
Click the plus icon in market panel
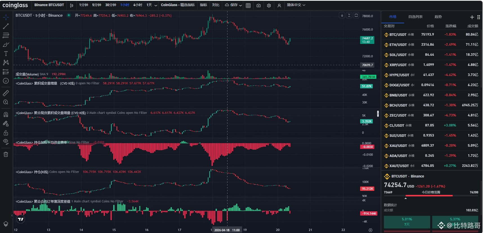[472, 17]
